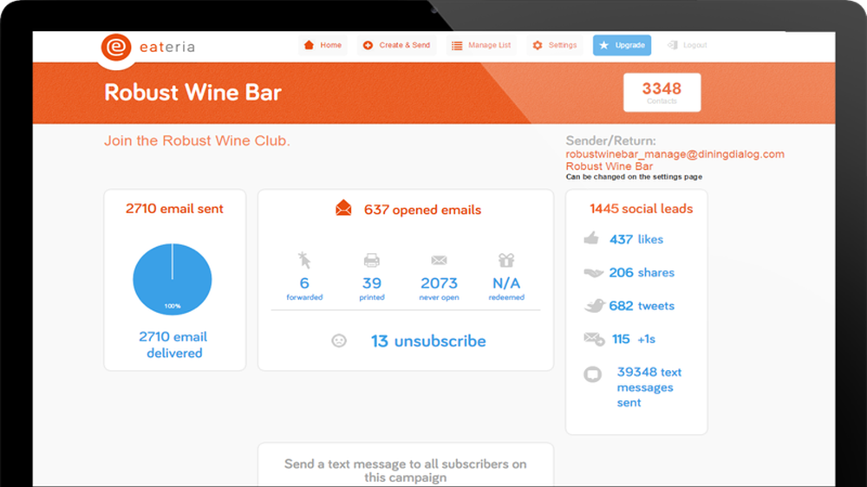The width and height of the screenshot is (867, 487).
Task: Click the star icon on Upgrade
Action: point(603,45)
